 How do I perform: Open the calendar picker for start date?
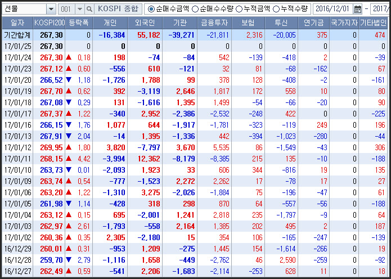coord(358,9)
